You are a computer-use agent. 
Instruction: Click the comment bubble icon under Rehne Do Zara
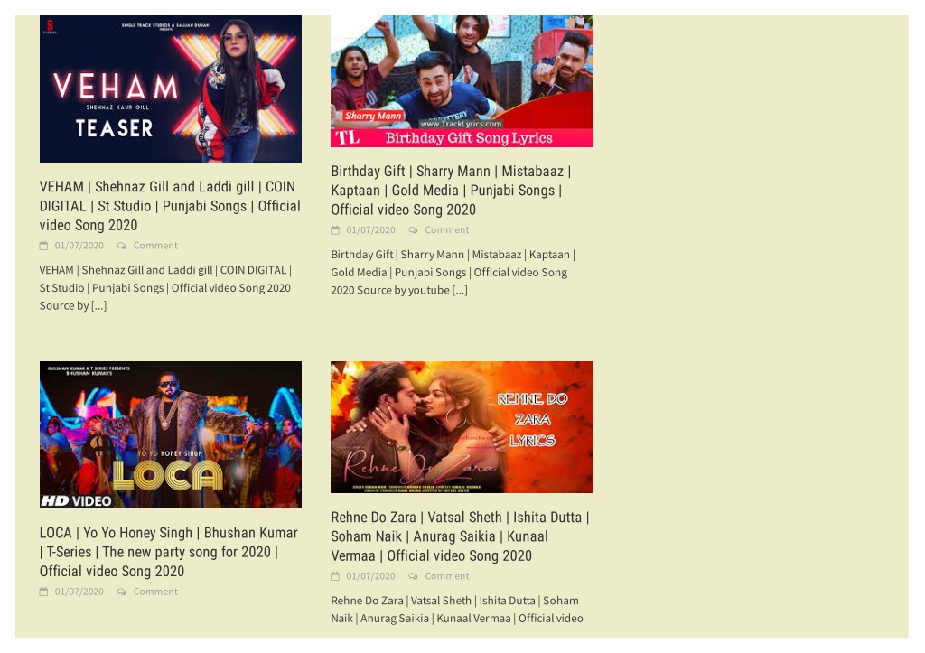[x=413, y=577]
